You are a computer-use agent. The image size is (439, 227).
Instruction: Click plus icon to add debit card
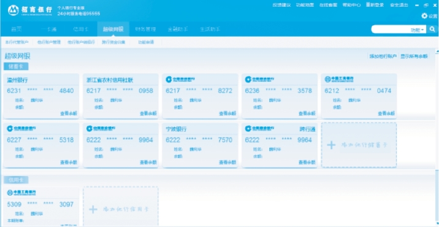[331, 145]
